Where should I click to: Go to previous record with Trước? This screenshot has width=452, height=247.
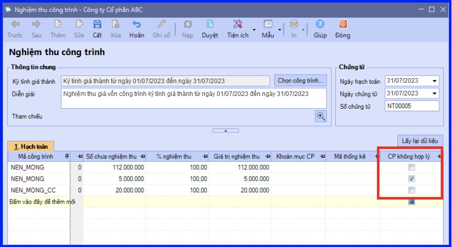click(15, 24)
